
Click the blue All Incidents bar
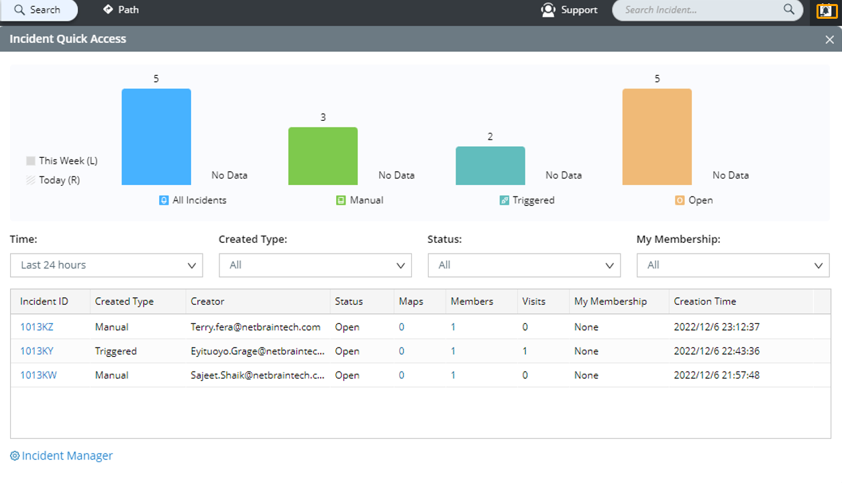[x=156, y=137]
